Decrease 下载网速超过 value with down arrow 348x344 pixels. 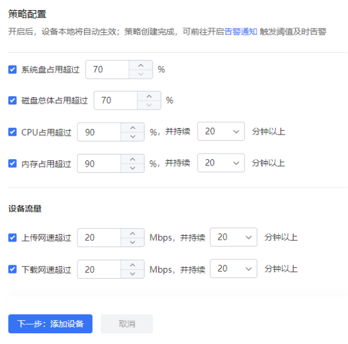tap(133, 274)
